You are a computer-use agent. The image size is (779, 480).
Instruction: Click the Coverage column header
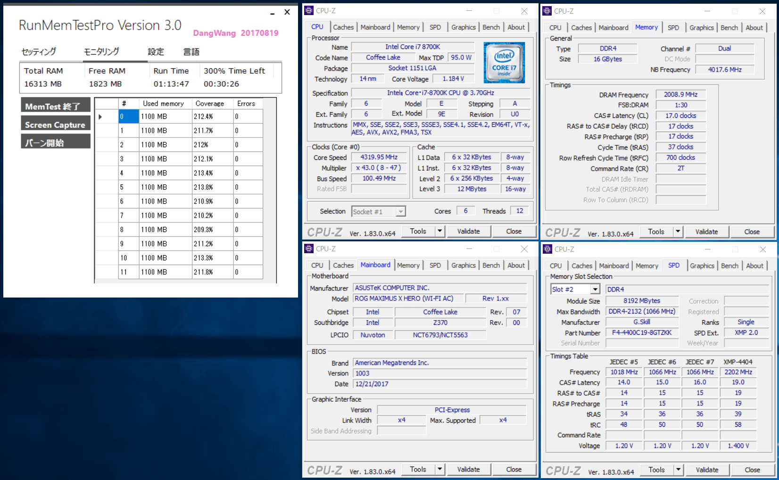[x=210, y=104]
